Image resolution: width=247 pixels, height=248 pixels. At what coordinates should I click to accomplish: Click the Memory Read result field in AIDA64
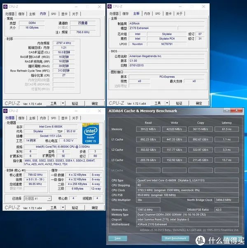point(149,129)
